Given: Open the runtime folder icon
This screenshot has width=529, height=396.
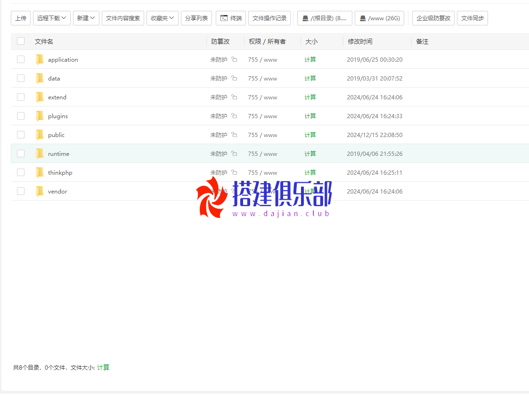Looking at the screenshot, I should (40, 154).
